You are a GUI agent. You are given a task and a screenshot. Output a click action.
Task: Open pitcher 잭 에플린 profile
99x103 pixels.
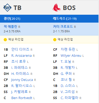click(x=10, y=27)
